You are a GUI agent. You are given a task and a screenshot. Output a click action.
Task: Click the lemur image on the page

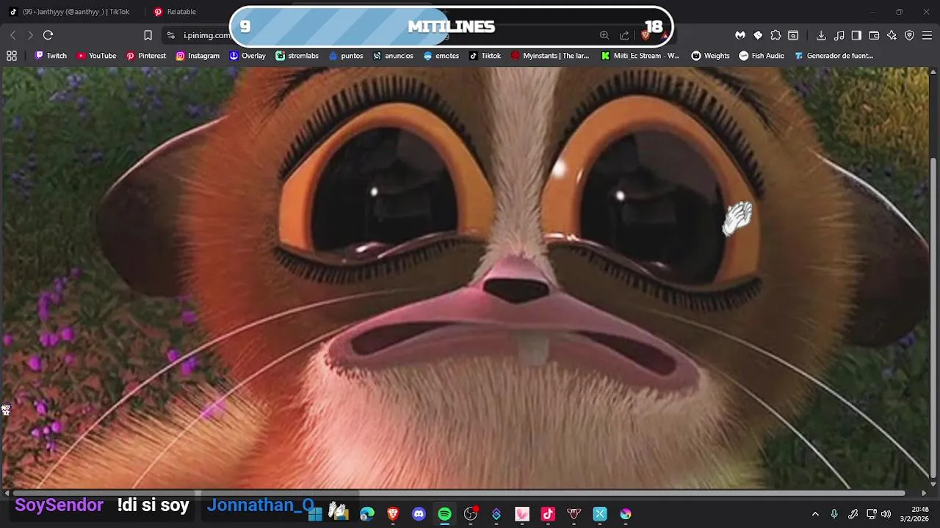(466, 279)
